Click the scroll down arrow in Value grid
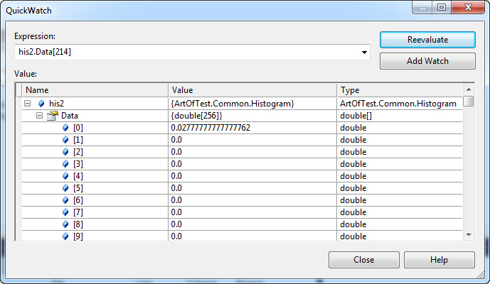This screenshot has height=284, width=490. tap(469, 235)
